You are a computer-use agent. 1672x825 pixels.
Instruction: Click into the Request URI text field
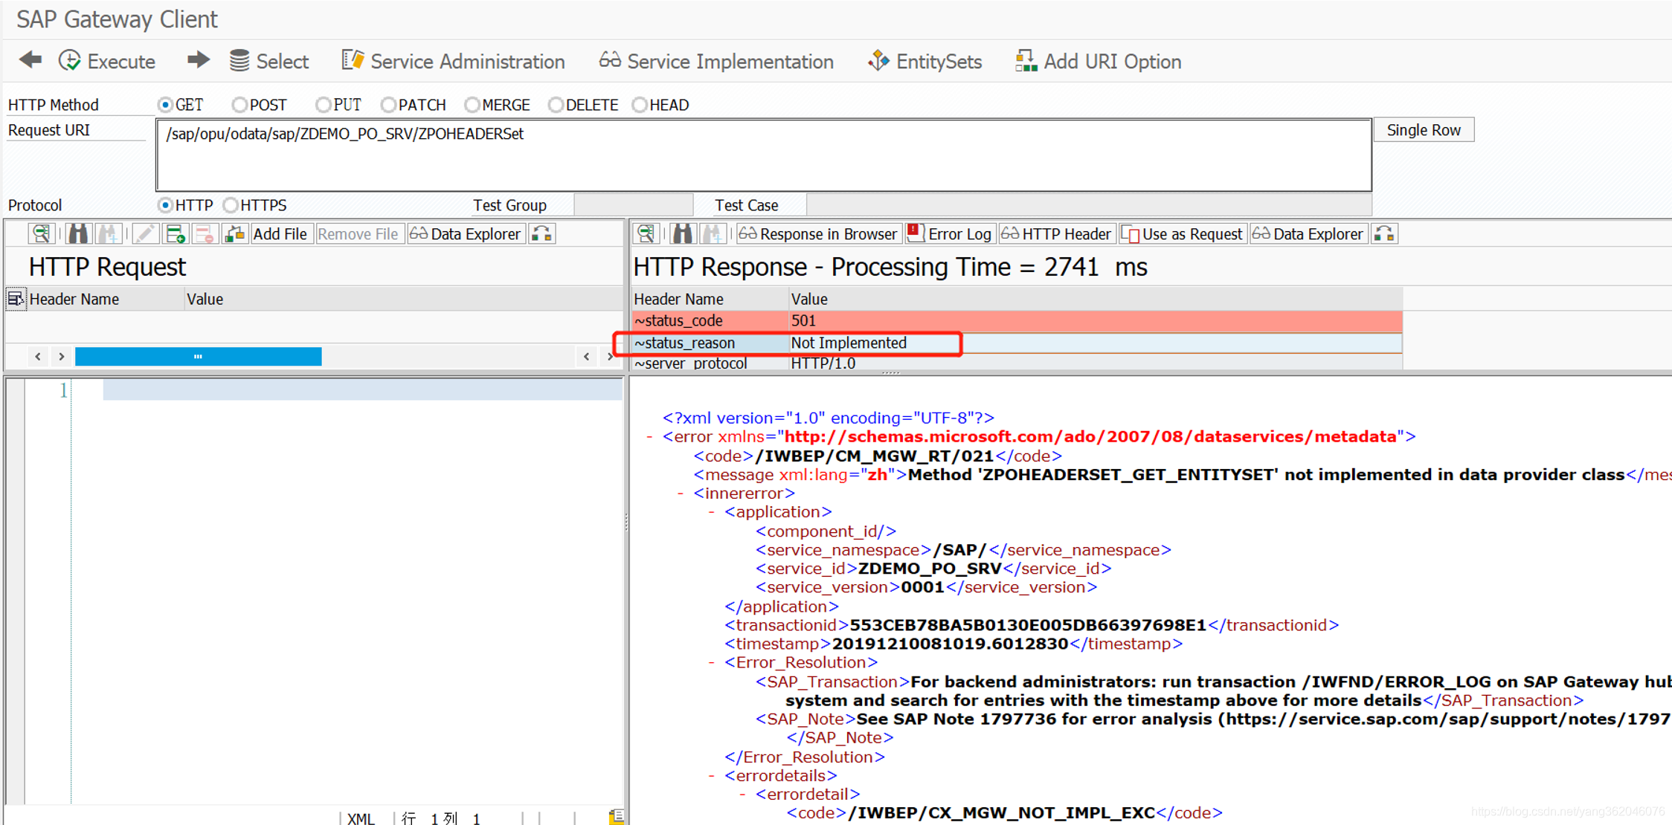[762, 155]
